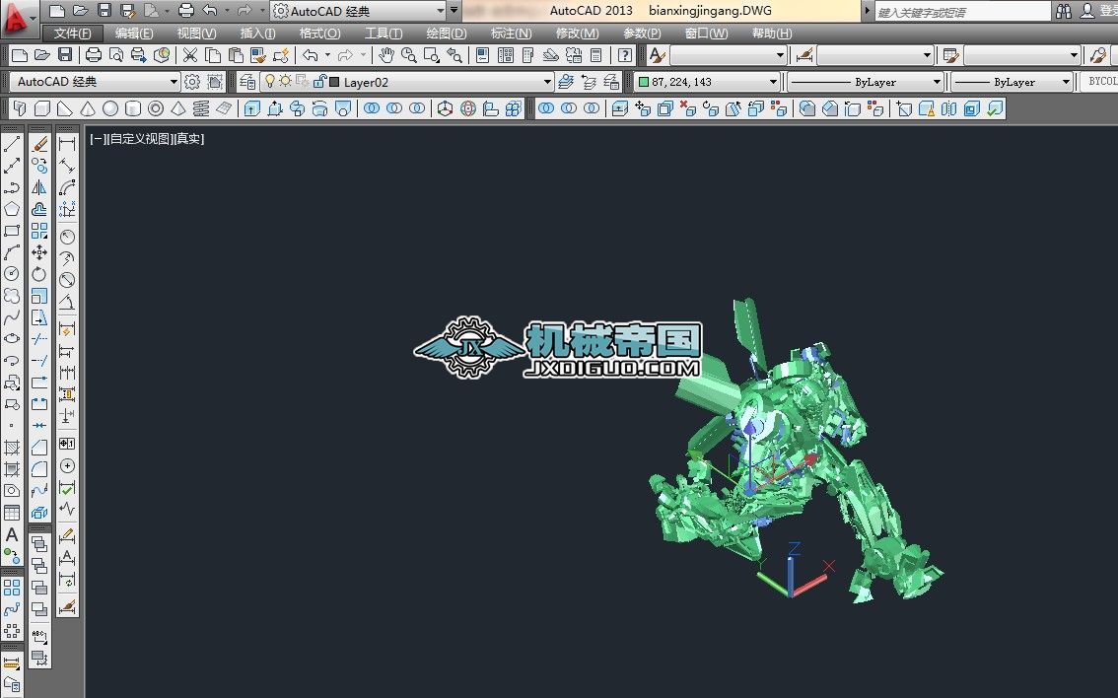
Task: Click the BYCOL plot style field
Action: 1099,82
